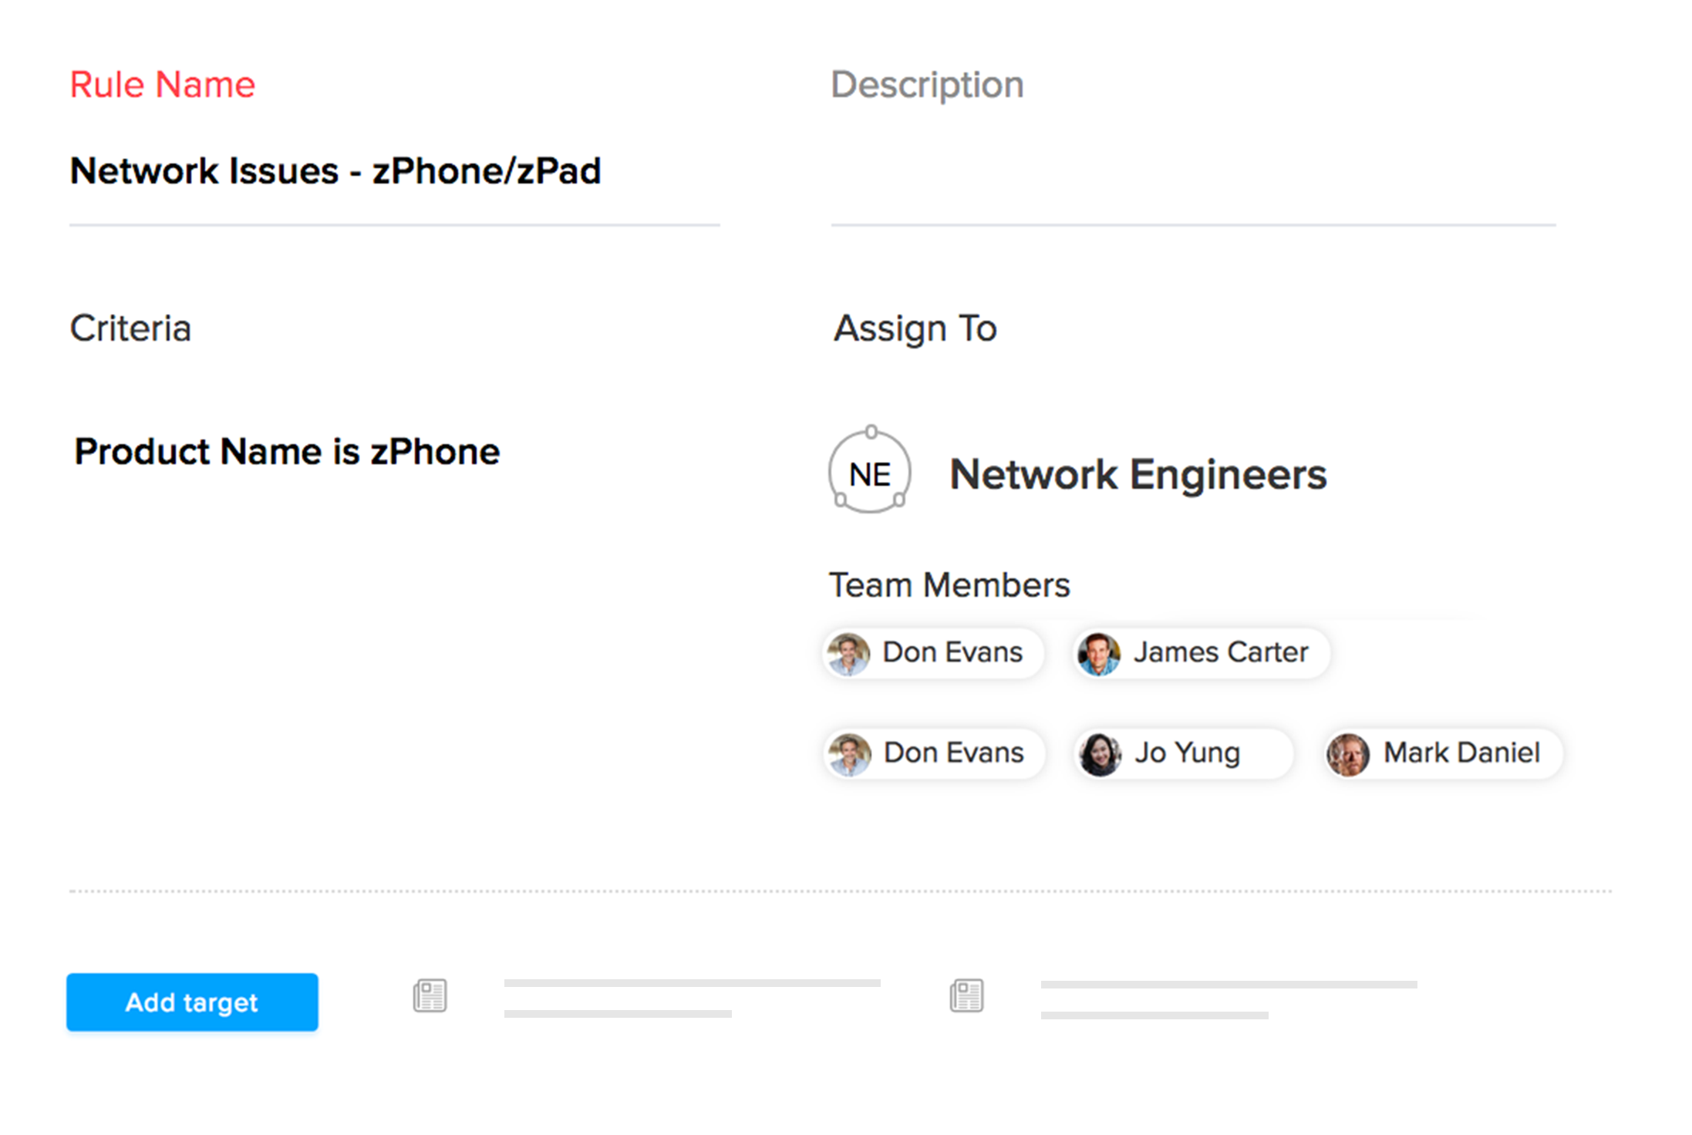Click the Mark Daniel member chip label
Image resolution: width=1692 pixels, height=1135 pixels.
pyautogui.click(x=1461, y=753)
